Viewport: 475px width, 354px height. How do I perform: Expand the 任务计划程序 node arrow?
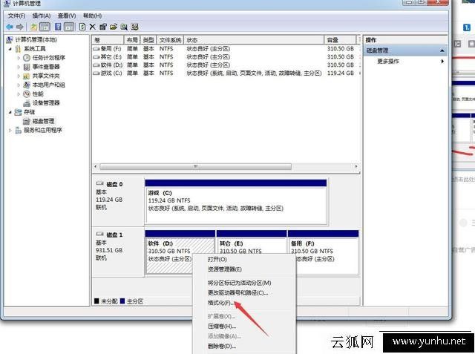(x=19, y=58)
